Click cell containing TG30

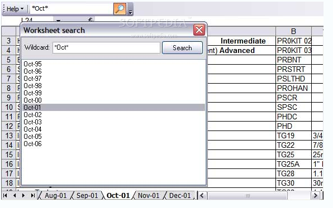293,183
